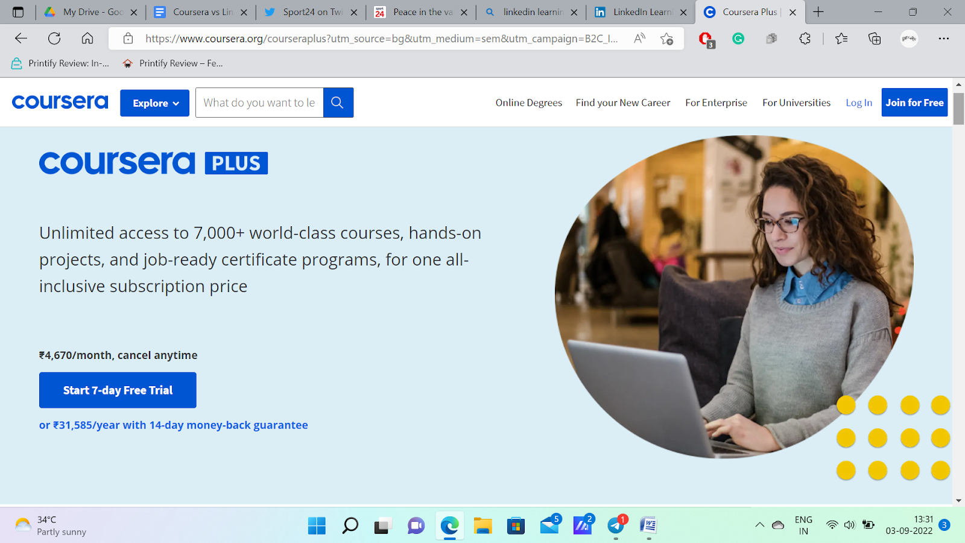Switch to the linkedin learning search tab
965x543 pixels.
[x=531, y=12]
